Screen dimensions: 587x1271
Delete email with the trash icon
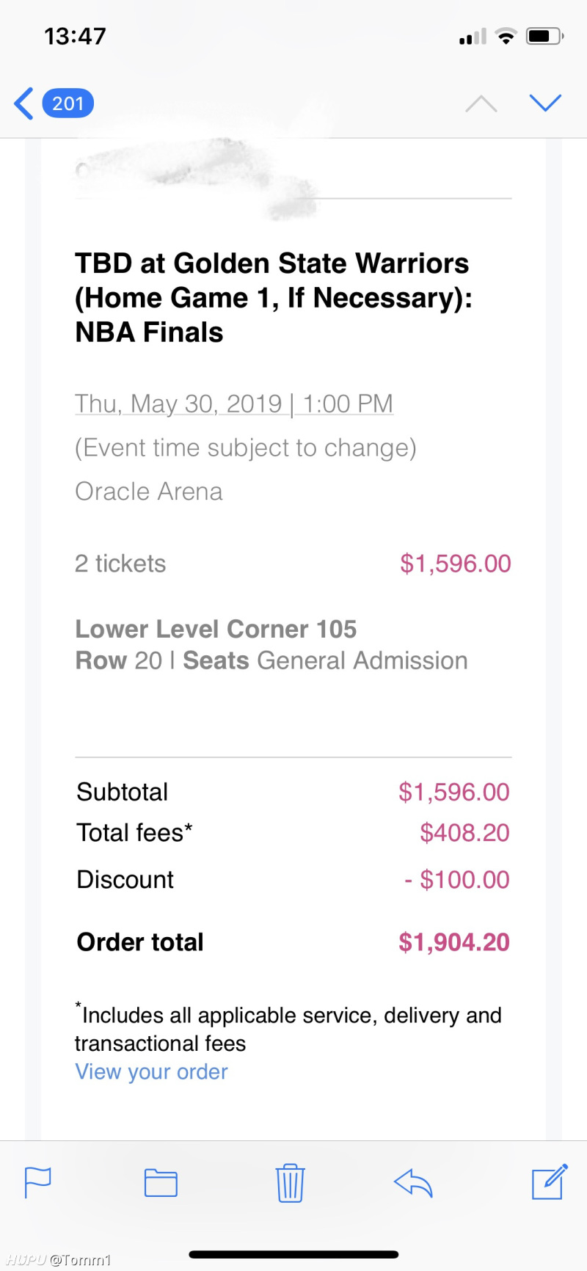(291, 1182)
